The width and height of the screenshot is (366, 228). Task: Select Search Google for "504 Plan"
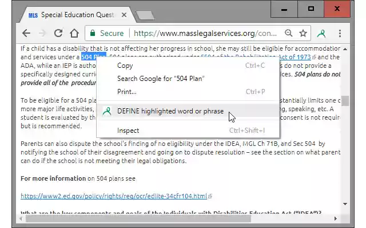[188, 79]
